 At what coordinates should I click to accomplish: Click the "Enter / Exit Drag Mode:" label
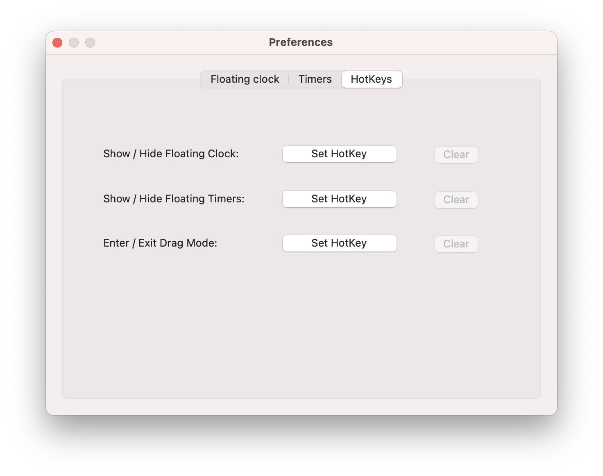point(160,243)
